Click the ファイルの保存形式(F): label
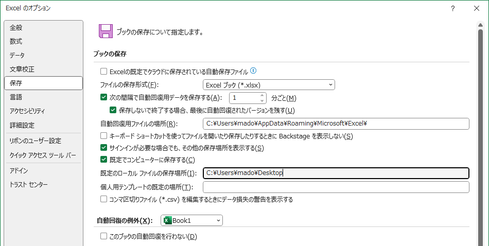The height and width of the screenshot is (246, 489). click(x=129, y=85)
